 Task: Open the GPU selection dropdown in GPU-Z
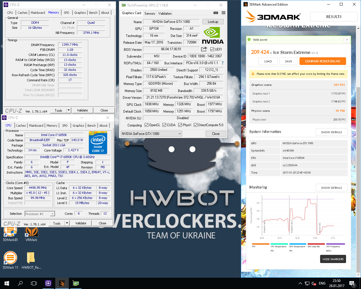pyautogui.click(x=151, y=134)
